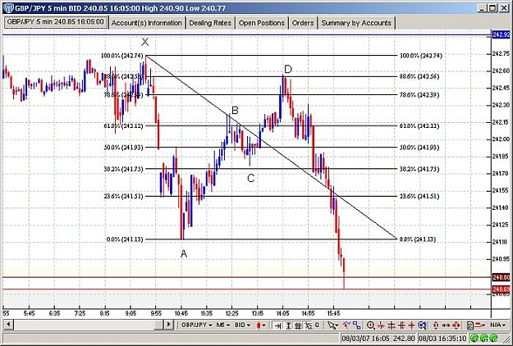Click the 10:45 time axis label

pos(181,314)
